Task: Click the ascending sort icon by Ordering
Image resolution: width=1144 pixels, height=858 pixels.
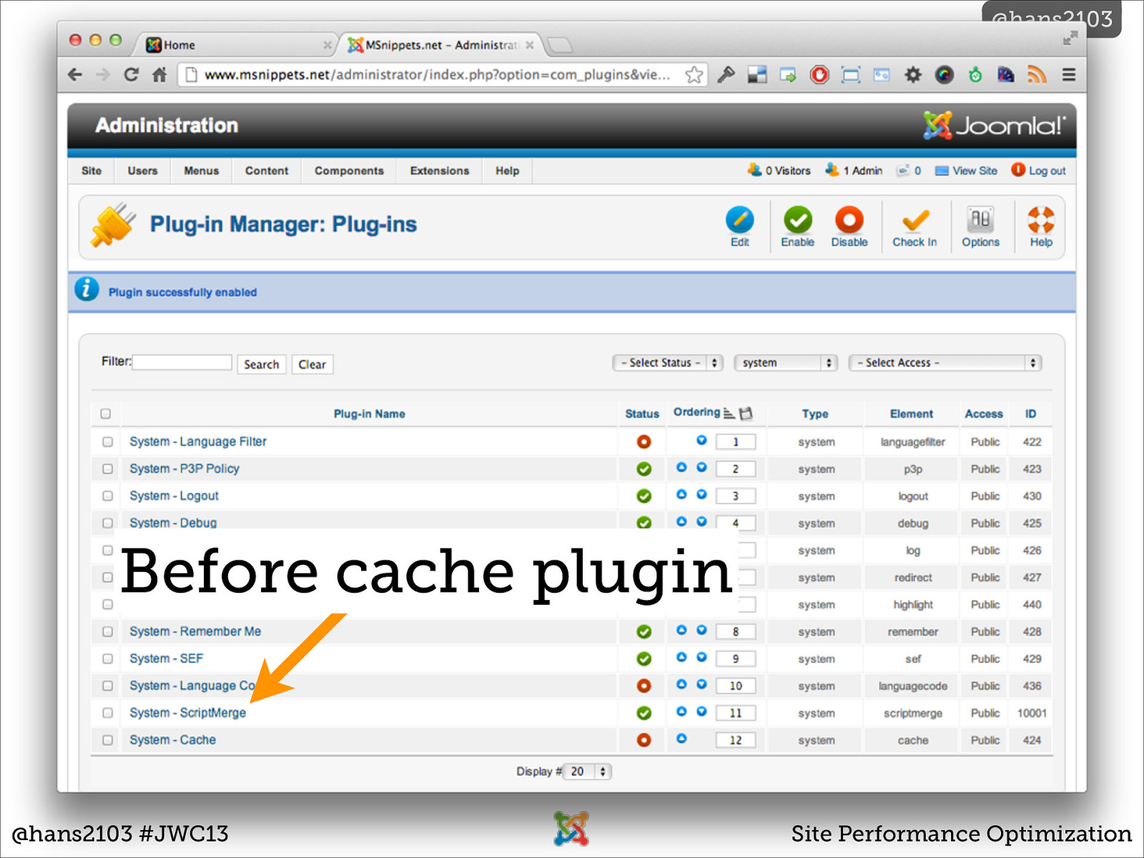Action: pyautogui.click(x=729, y=413)
